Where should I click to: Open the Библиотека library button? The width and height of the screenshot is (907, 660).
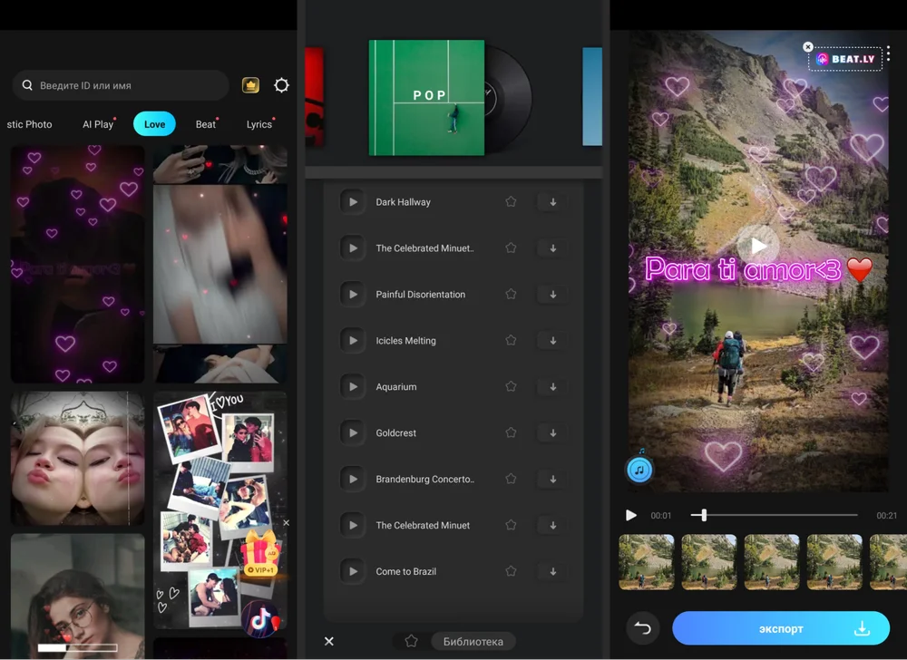pos(473,641)
